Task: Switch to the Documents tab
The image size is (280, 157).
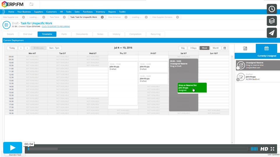Action: 82,34
